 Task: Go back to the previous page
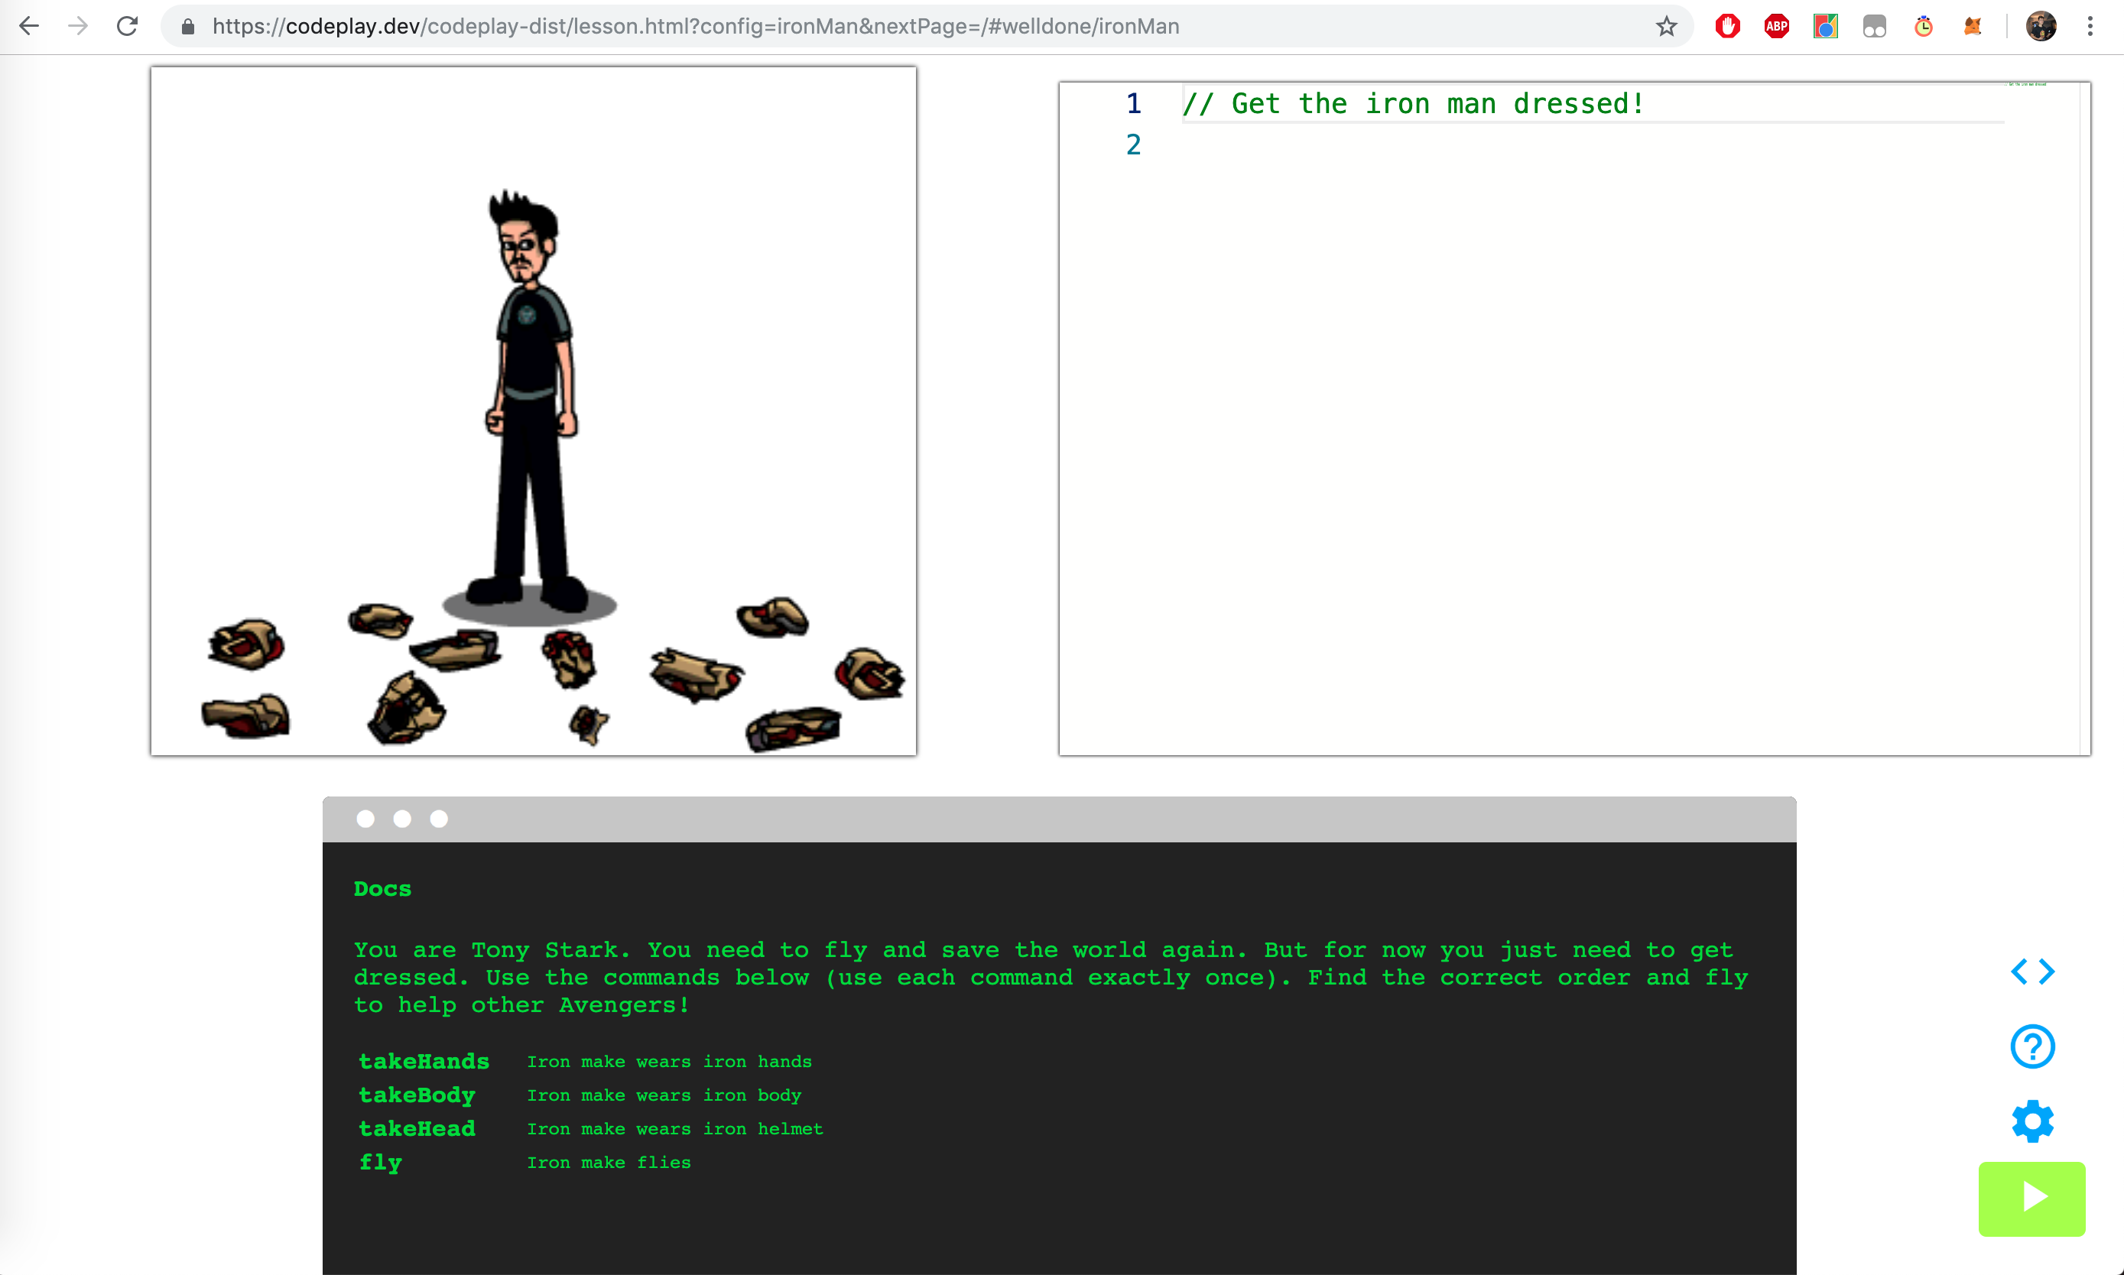tap(29, 27)
